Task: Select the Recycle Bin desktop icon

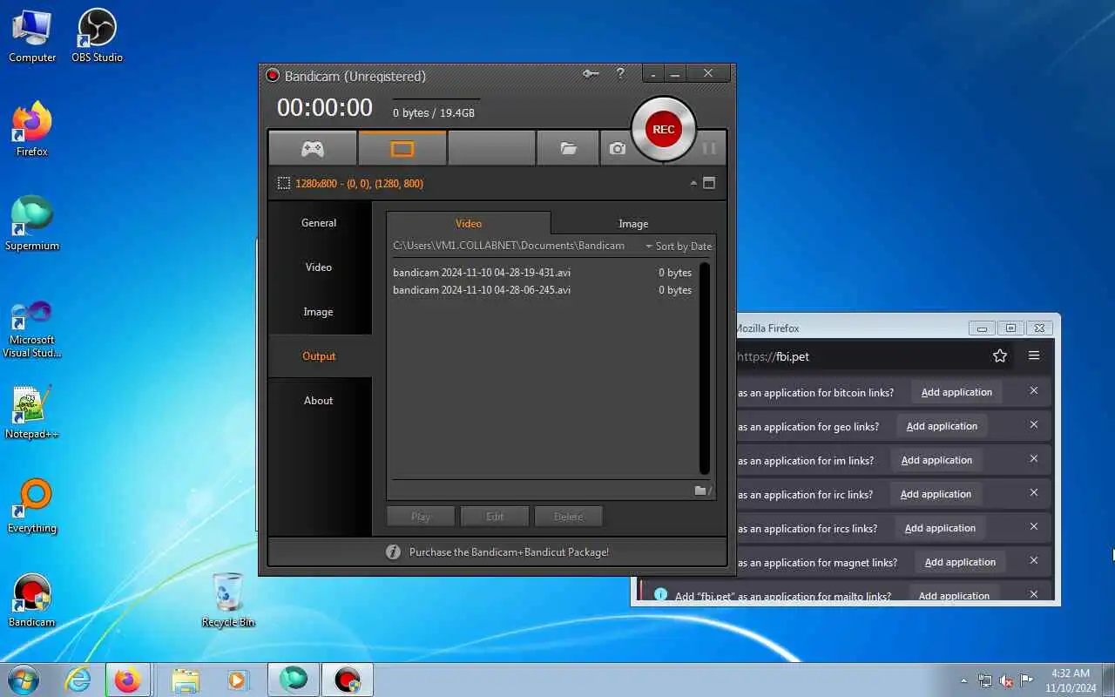Action: [x=228, y=600]
